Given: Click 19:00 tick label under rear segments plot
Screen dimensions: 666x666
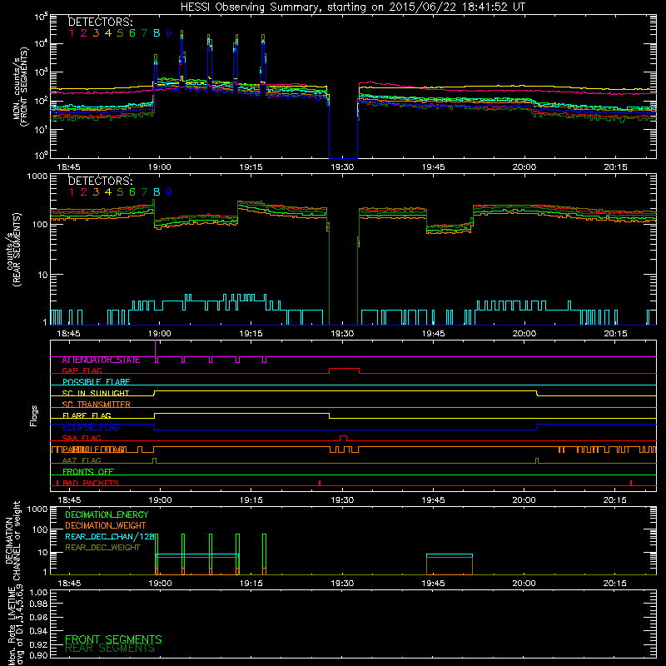Looking at the screenshot, I should [160, 334].
